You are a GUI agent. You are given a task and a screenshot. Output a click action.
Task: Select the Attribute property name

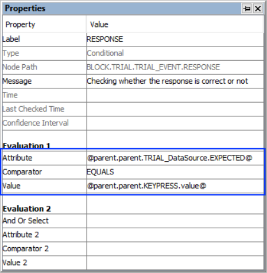(x=17, y=158)
